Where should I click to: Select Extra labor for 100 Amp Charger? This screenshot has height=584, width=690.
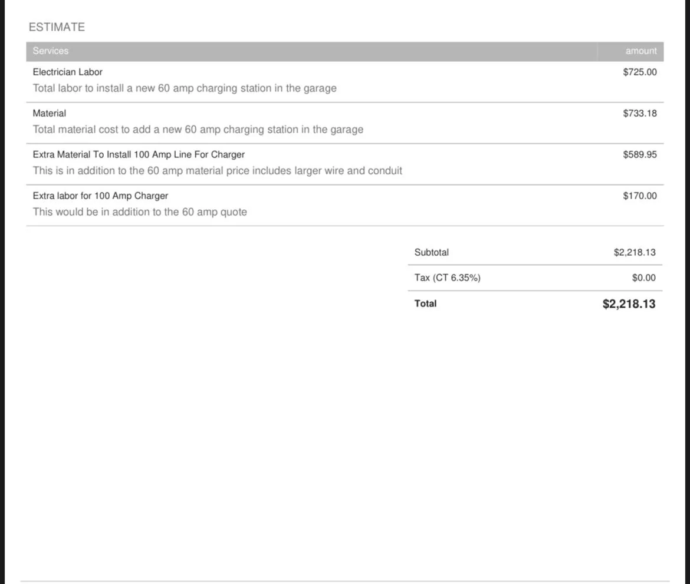[x=100, y=196]
